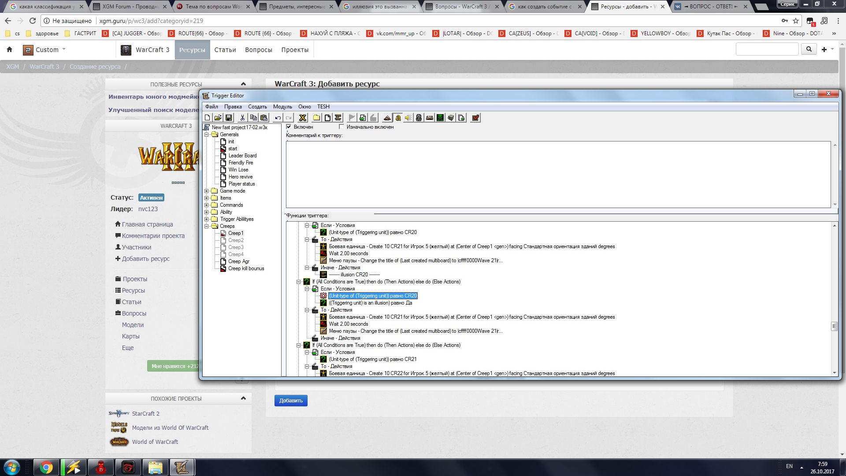The width and height of the screenshot is (846, 476).
Task: Click the XGM home icon
Action: coord(9,50)
